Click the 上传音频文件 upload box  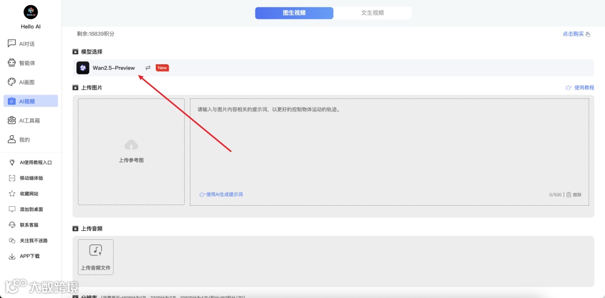click(96, 257)
